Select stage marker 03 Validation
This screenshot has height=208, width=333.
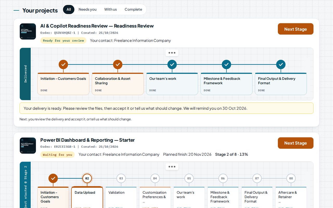121,178
